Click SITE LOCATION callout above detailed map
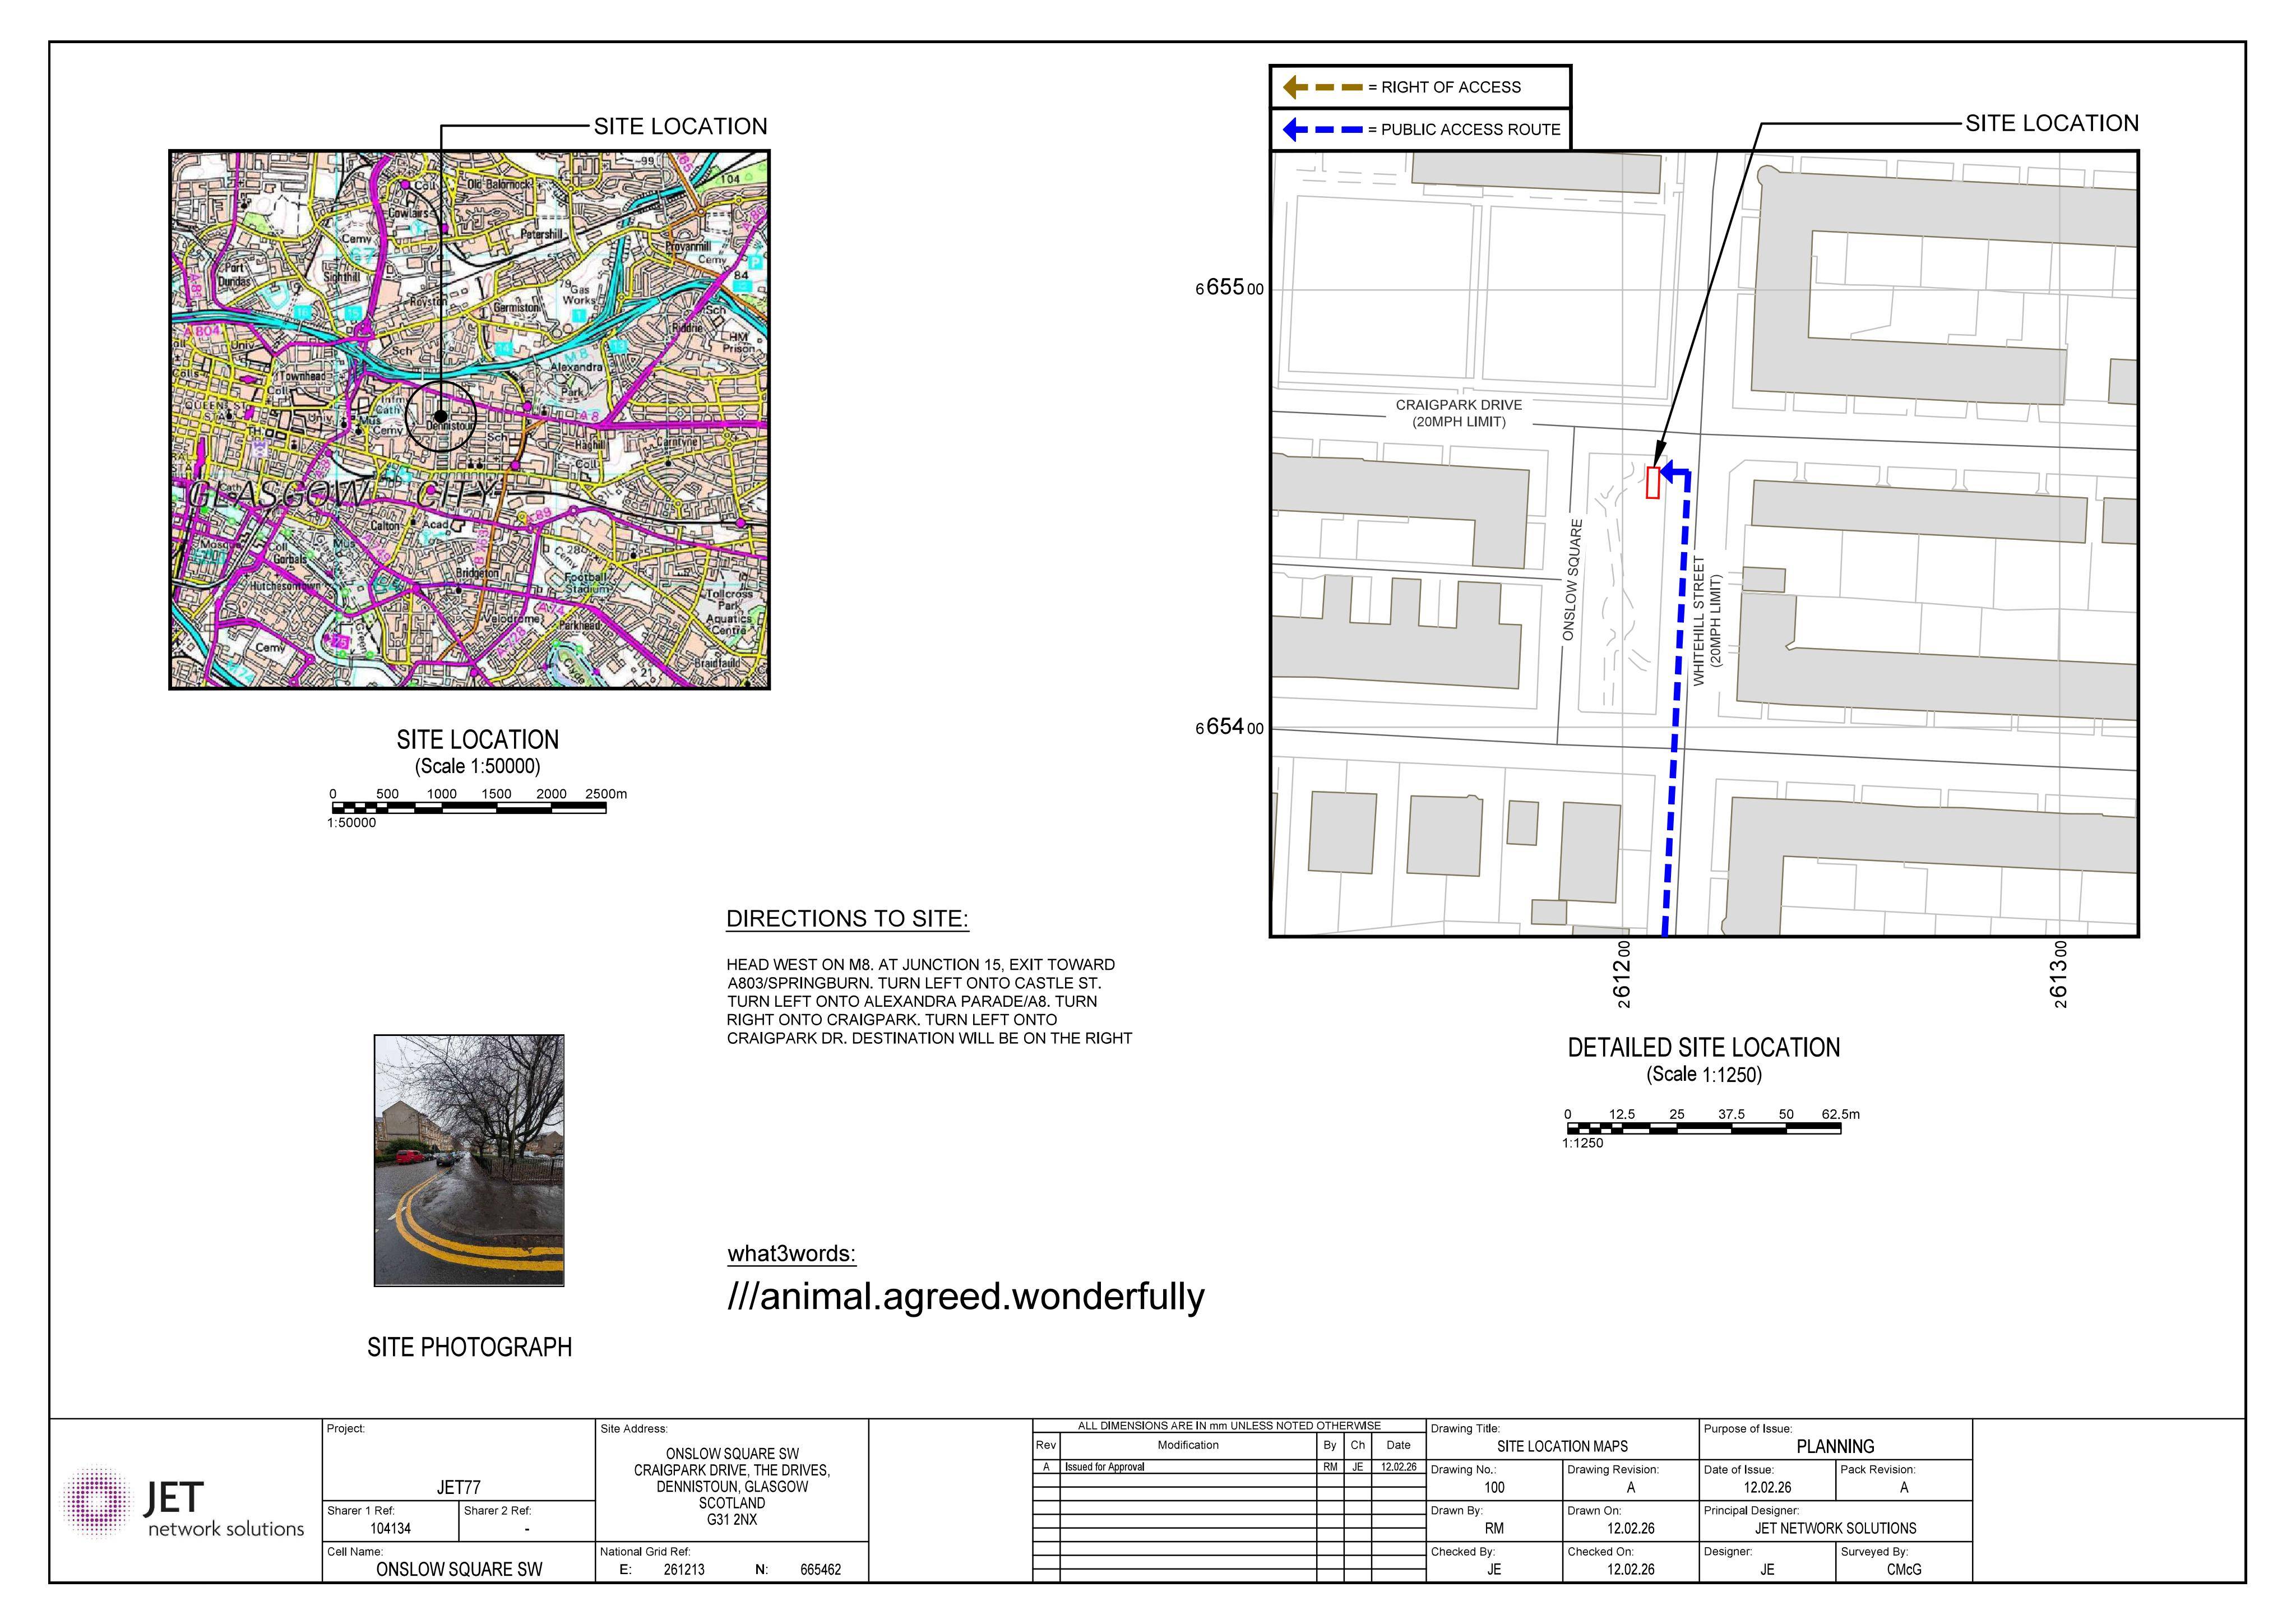This screenshot has width=2296, height=1624. pos(2052,123)
